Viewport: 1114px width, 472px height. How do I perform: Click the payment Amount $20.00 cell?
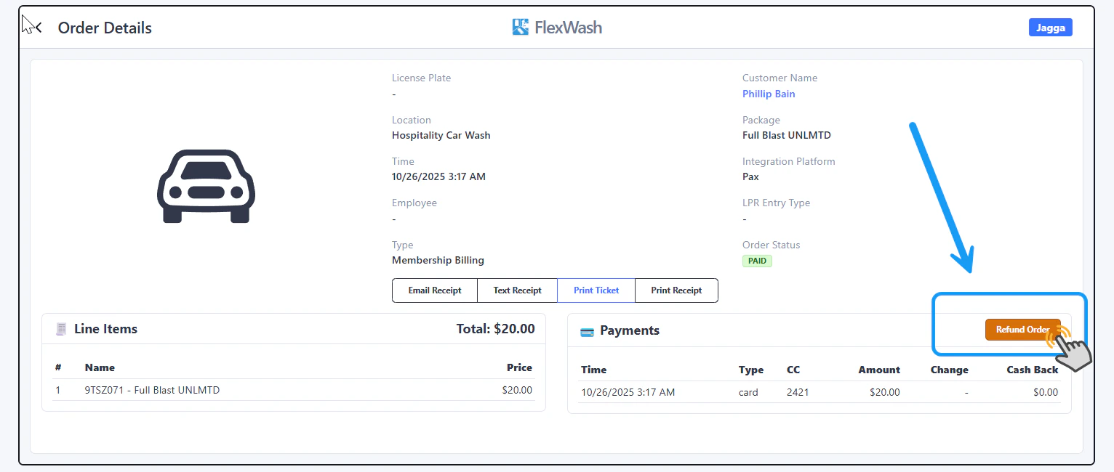pos(885,392)
